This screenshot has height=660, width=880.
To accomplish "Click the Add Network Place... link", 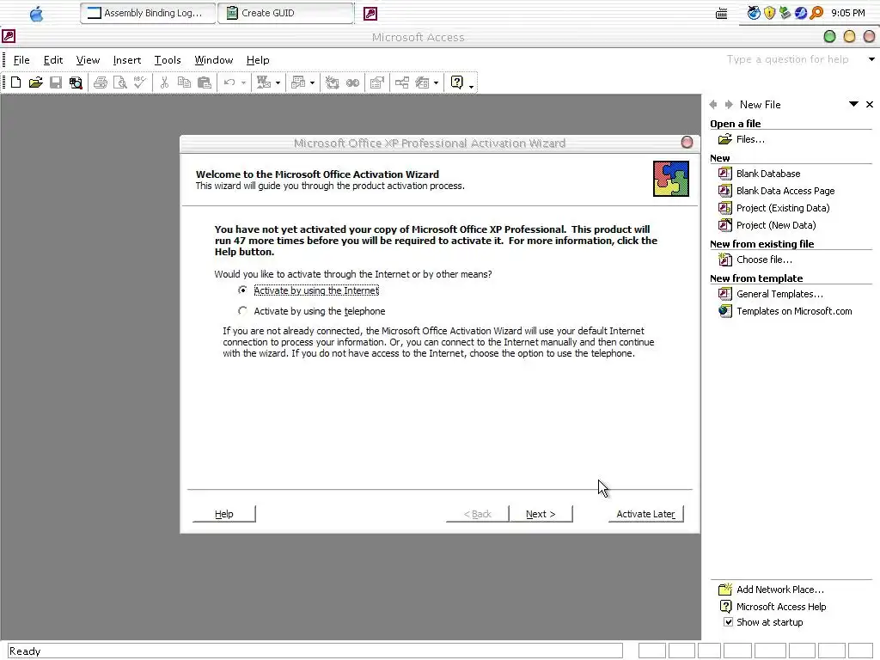I will pyautogui.click(x=780, y=590).
